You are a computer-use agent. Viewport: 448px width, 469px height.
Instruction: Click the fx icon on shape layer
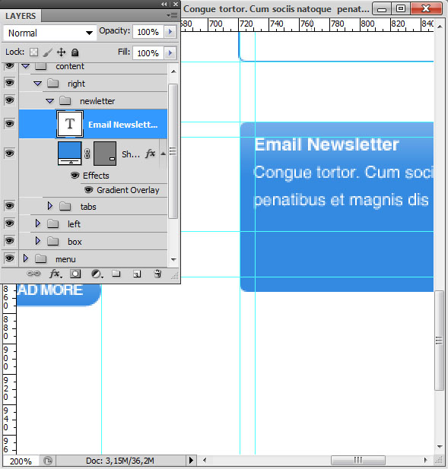(x=151, y=154)
